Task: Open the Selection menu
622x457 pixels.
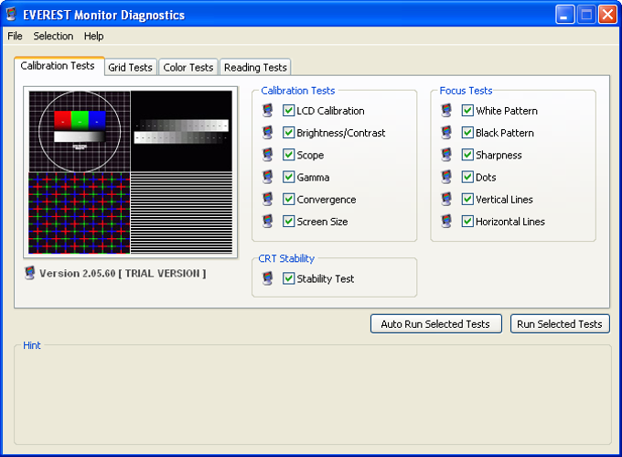Action: tap(53, 36)
